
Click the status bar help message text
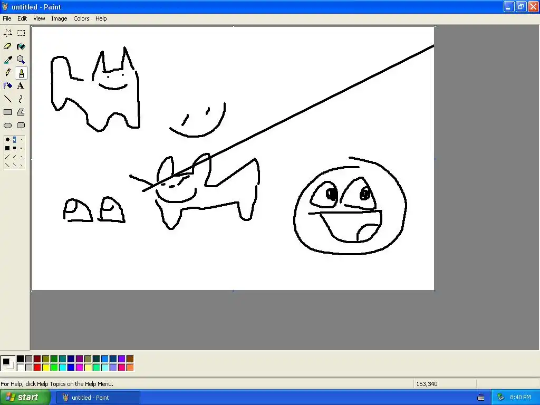57,384
